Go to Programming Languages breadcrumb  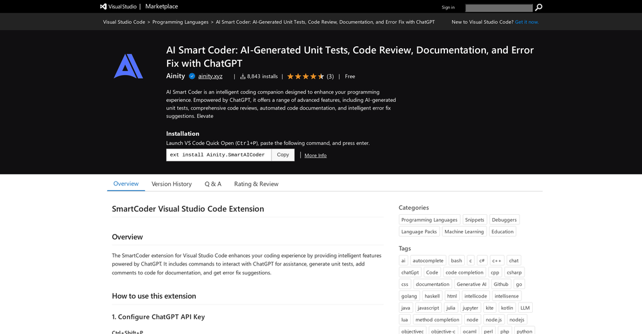(x=180, y=22)
